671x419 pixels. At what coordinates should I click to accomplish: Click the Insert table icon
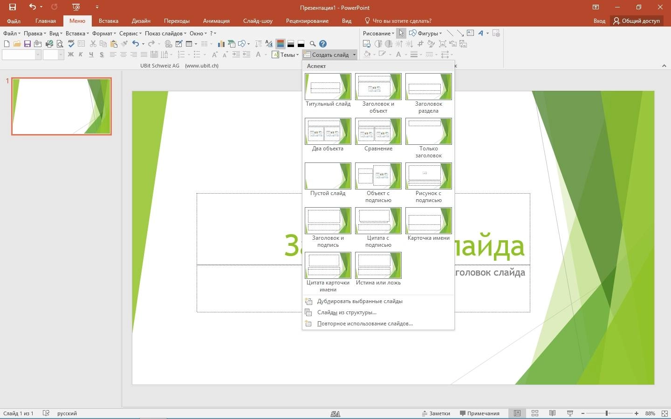[189, 44]
